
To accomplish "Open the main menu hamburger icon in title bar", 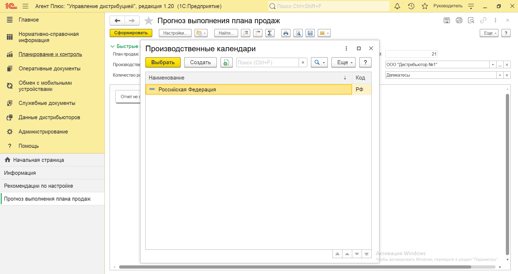I will point(25,6).
